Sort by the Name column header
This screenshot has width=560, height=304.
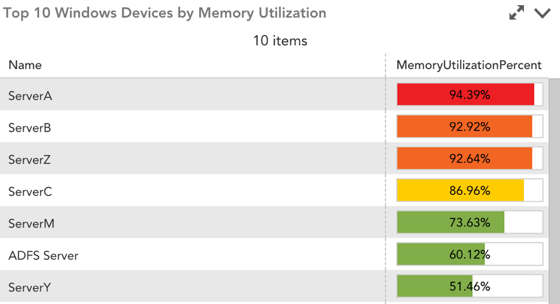pyautogui.click(x=25, y=65)
